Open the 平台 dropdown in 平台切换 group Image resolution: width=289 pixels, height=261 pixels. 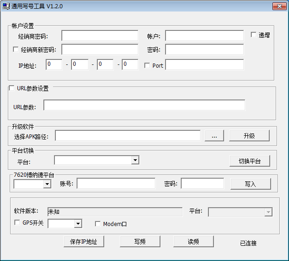coord(136,160)
